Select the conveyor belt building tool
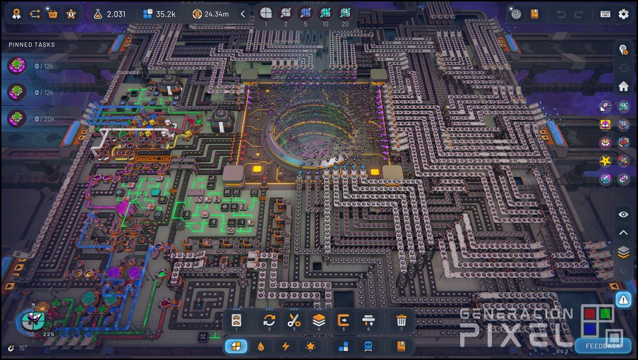The height and width of the screenshot is (360, 638). tap(236, 320)
